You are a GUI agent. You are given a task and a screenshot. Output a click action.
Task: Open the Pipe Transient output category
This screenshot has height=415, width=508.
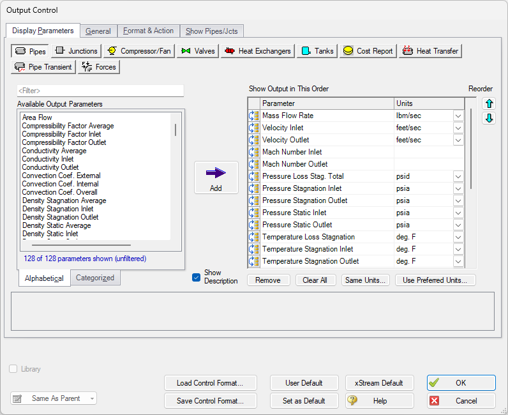43,67
